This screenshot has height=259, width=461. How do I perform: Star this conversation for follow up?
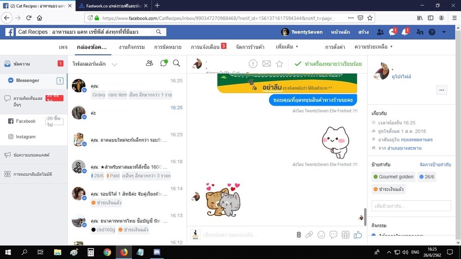coord(279,63)
